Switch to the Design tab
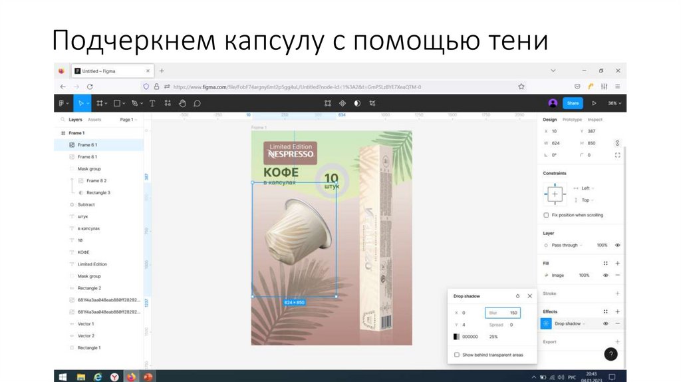This screenshot has height=382, width=681. pyautogui.click(x=549, y=120)
